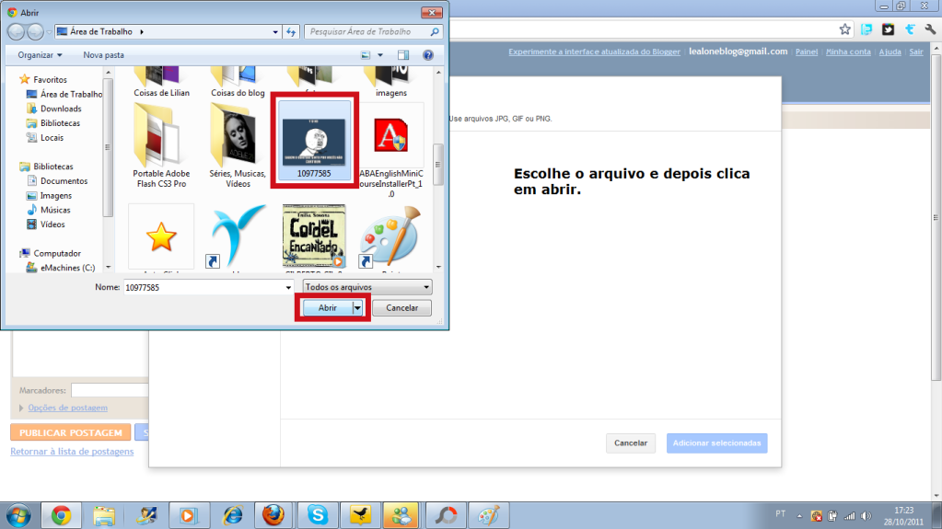Open Skype from the taskbar

(x=318, y=515)
